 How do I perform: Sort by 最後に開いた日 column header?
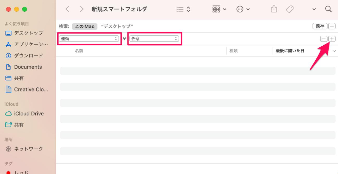(x=290, y=51)
